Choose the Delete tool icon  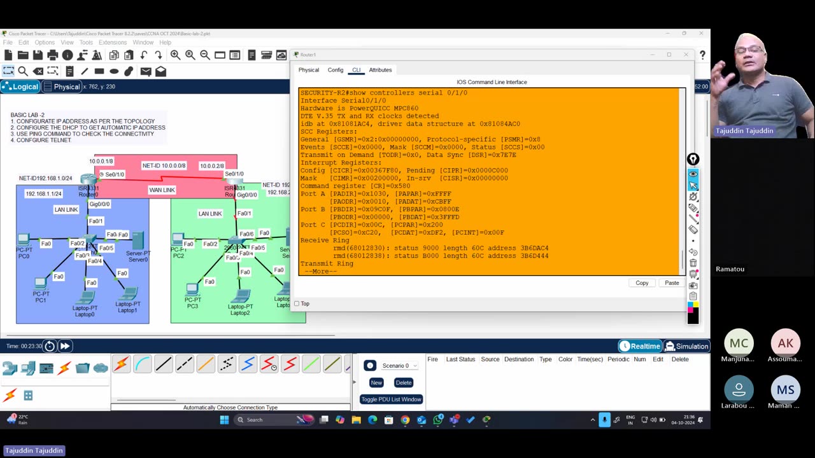pos(38,71)
